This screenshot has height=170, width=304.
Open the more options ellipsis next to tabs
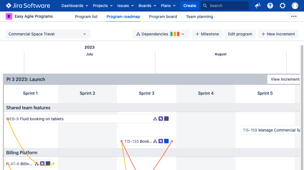point(294,17)
